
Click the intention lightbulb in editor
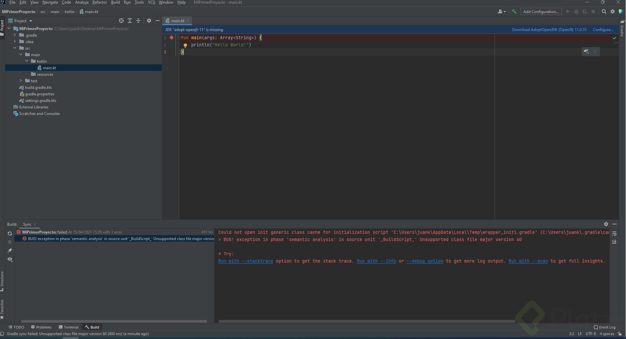click(x=185, y=45)
